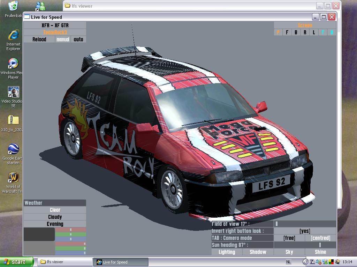Click the lighter grey color preview swatch
Image resolution: width=357 pixels, height=267 pixels.
click(39, 248)
